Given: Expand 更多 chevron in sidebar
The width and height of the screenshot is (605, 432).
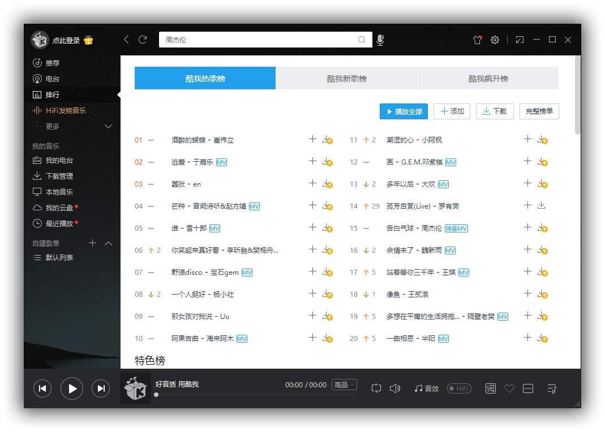Looking at the screenshot, I should coord(109,127).
